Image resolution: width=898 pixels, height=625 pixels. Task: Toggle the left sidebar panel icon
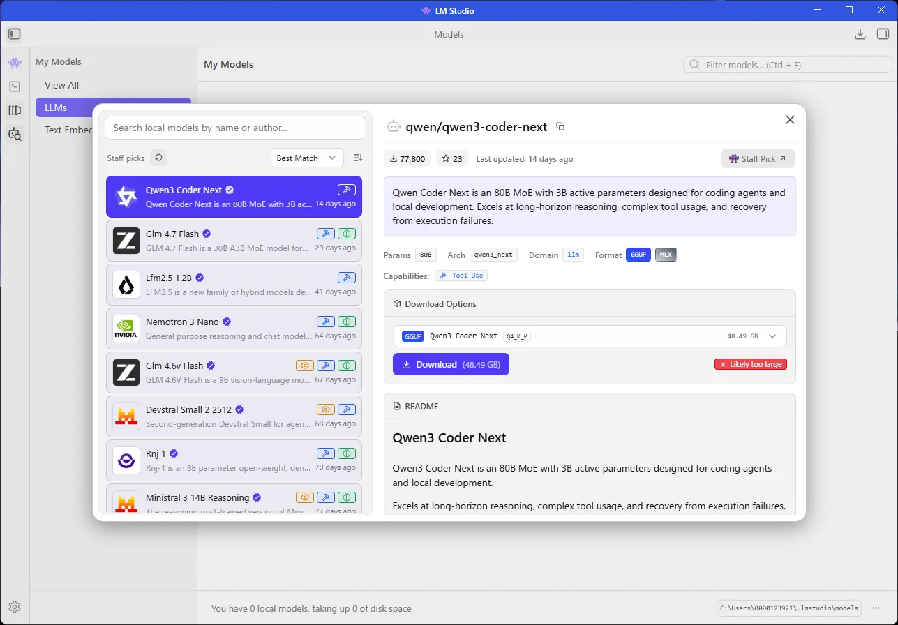coord(15,34)
